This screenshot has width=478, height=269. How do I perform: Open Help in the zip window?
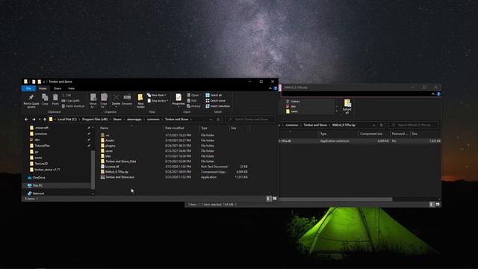point(438,94)
